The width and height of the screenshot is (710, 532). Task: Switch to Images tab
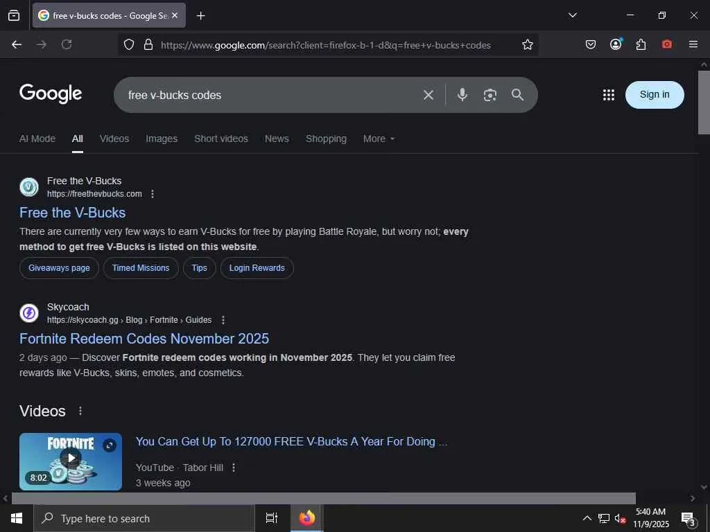pos(162,139)
